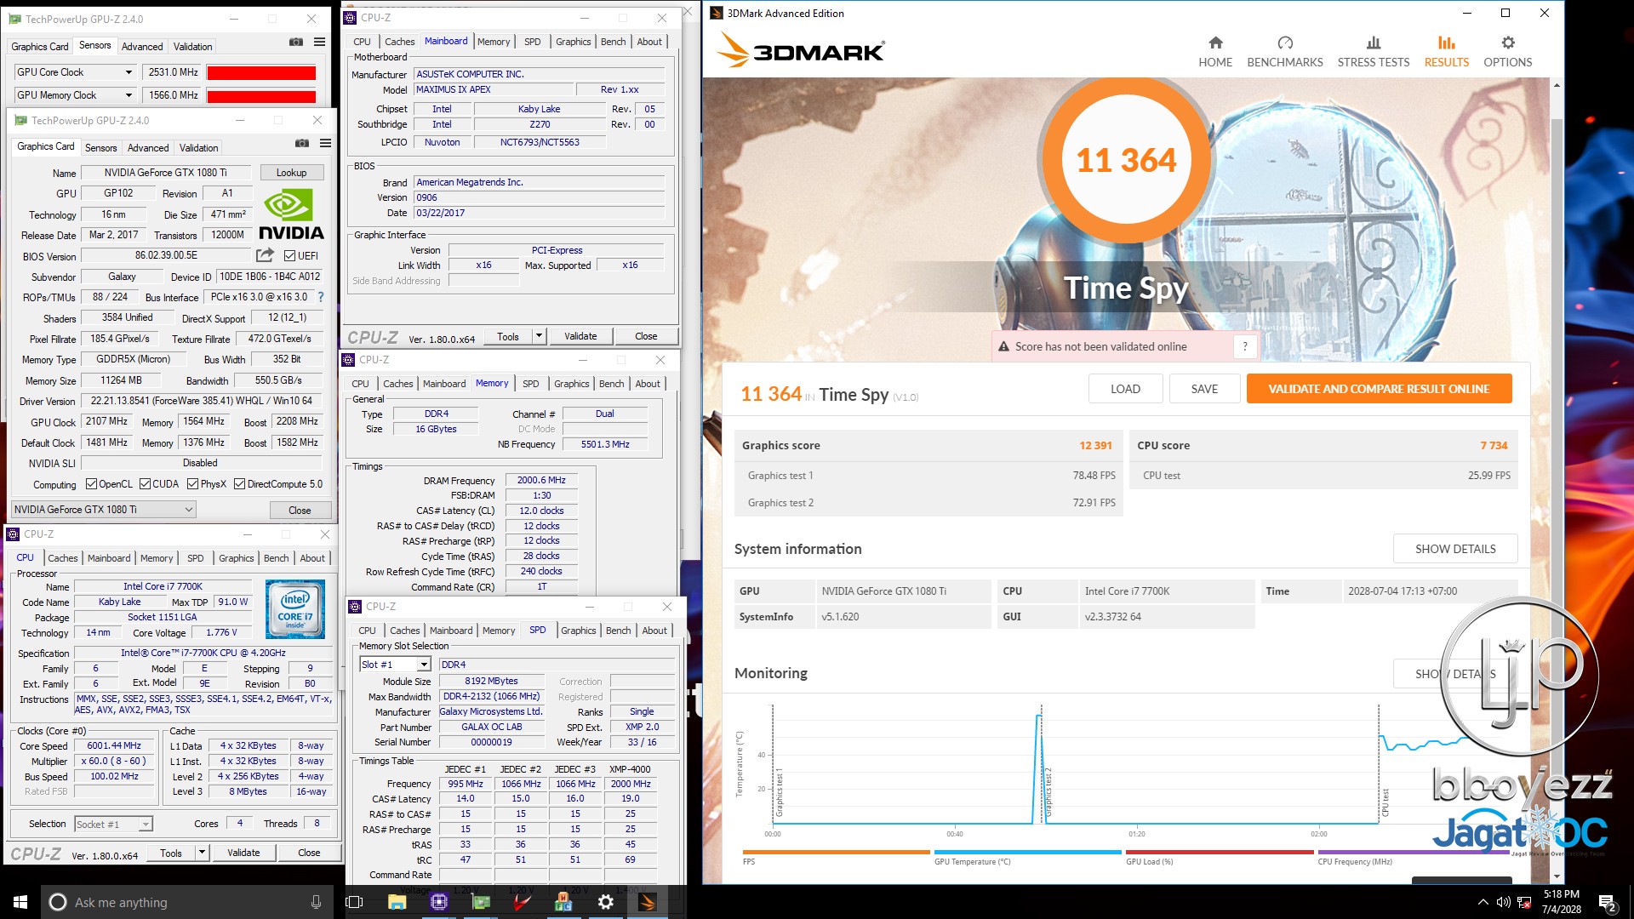Open About tab in CPU-Z SPD window

coord(654,631)
